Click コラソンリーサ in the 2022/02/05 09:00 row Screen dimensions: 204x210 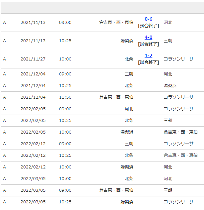[178, 109]
